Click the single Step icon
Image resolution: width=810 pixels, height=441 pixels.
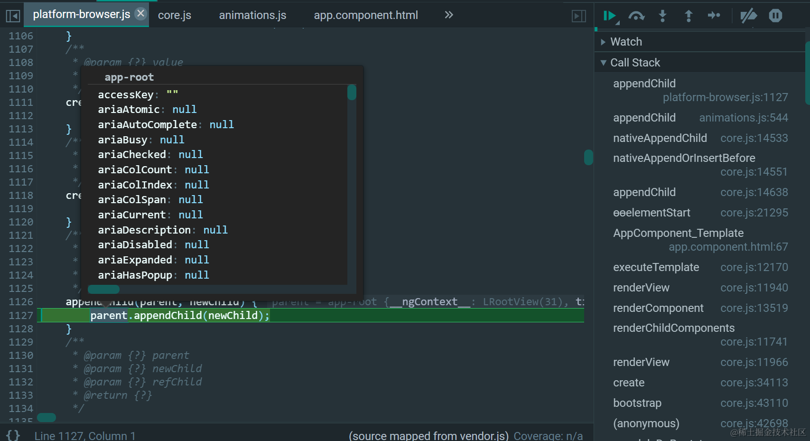[714, 16]
